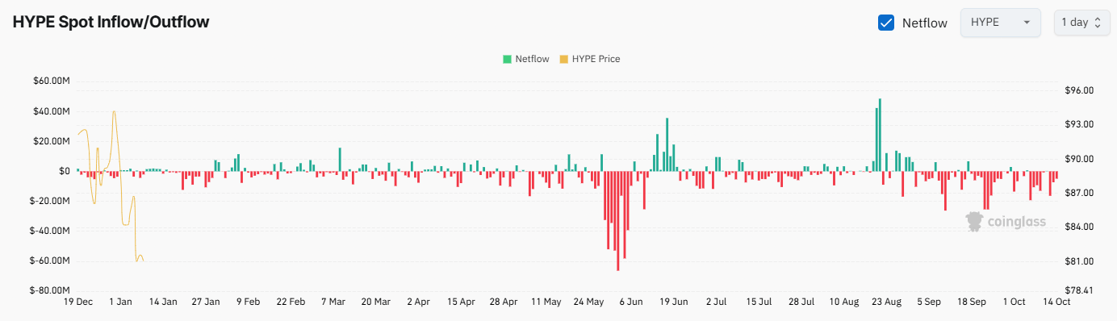Click the 28 Jul date label
This screenshot has height=321, width=1117.
click(x=801, y=302)
